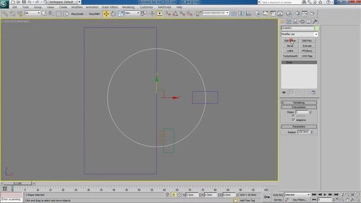
Task: Click the Edit Poly modifier button
Action: click(x=307, y=41)
